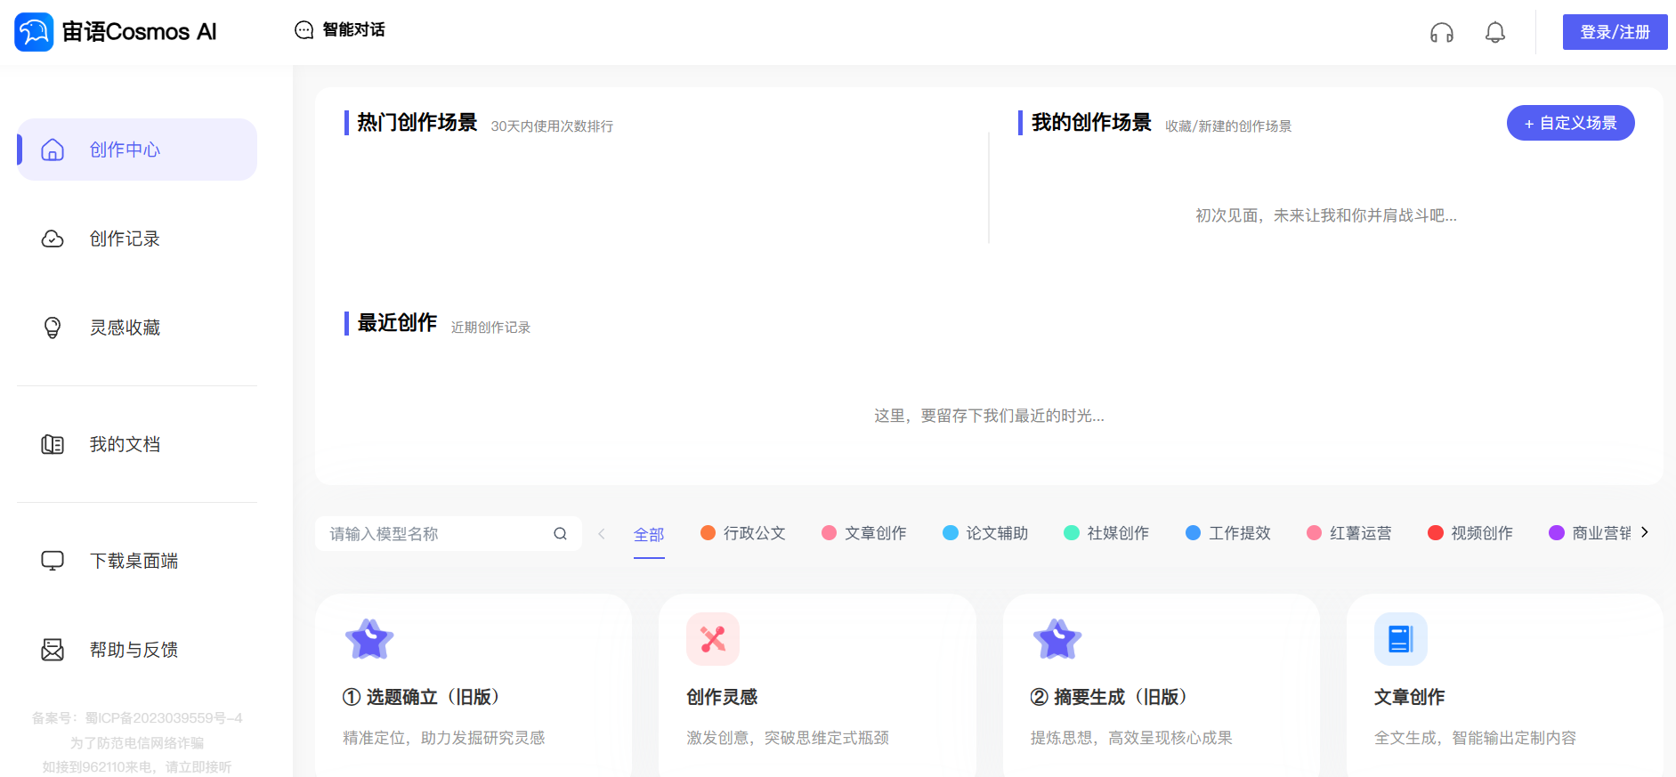The height and width of the screenshot is (777, 1676).
Task: Click the blue book icon on 文章创作 card
Action: coord(1401,639)
